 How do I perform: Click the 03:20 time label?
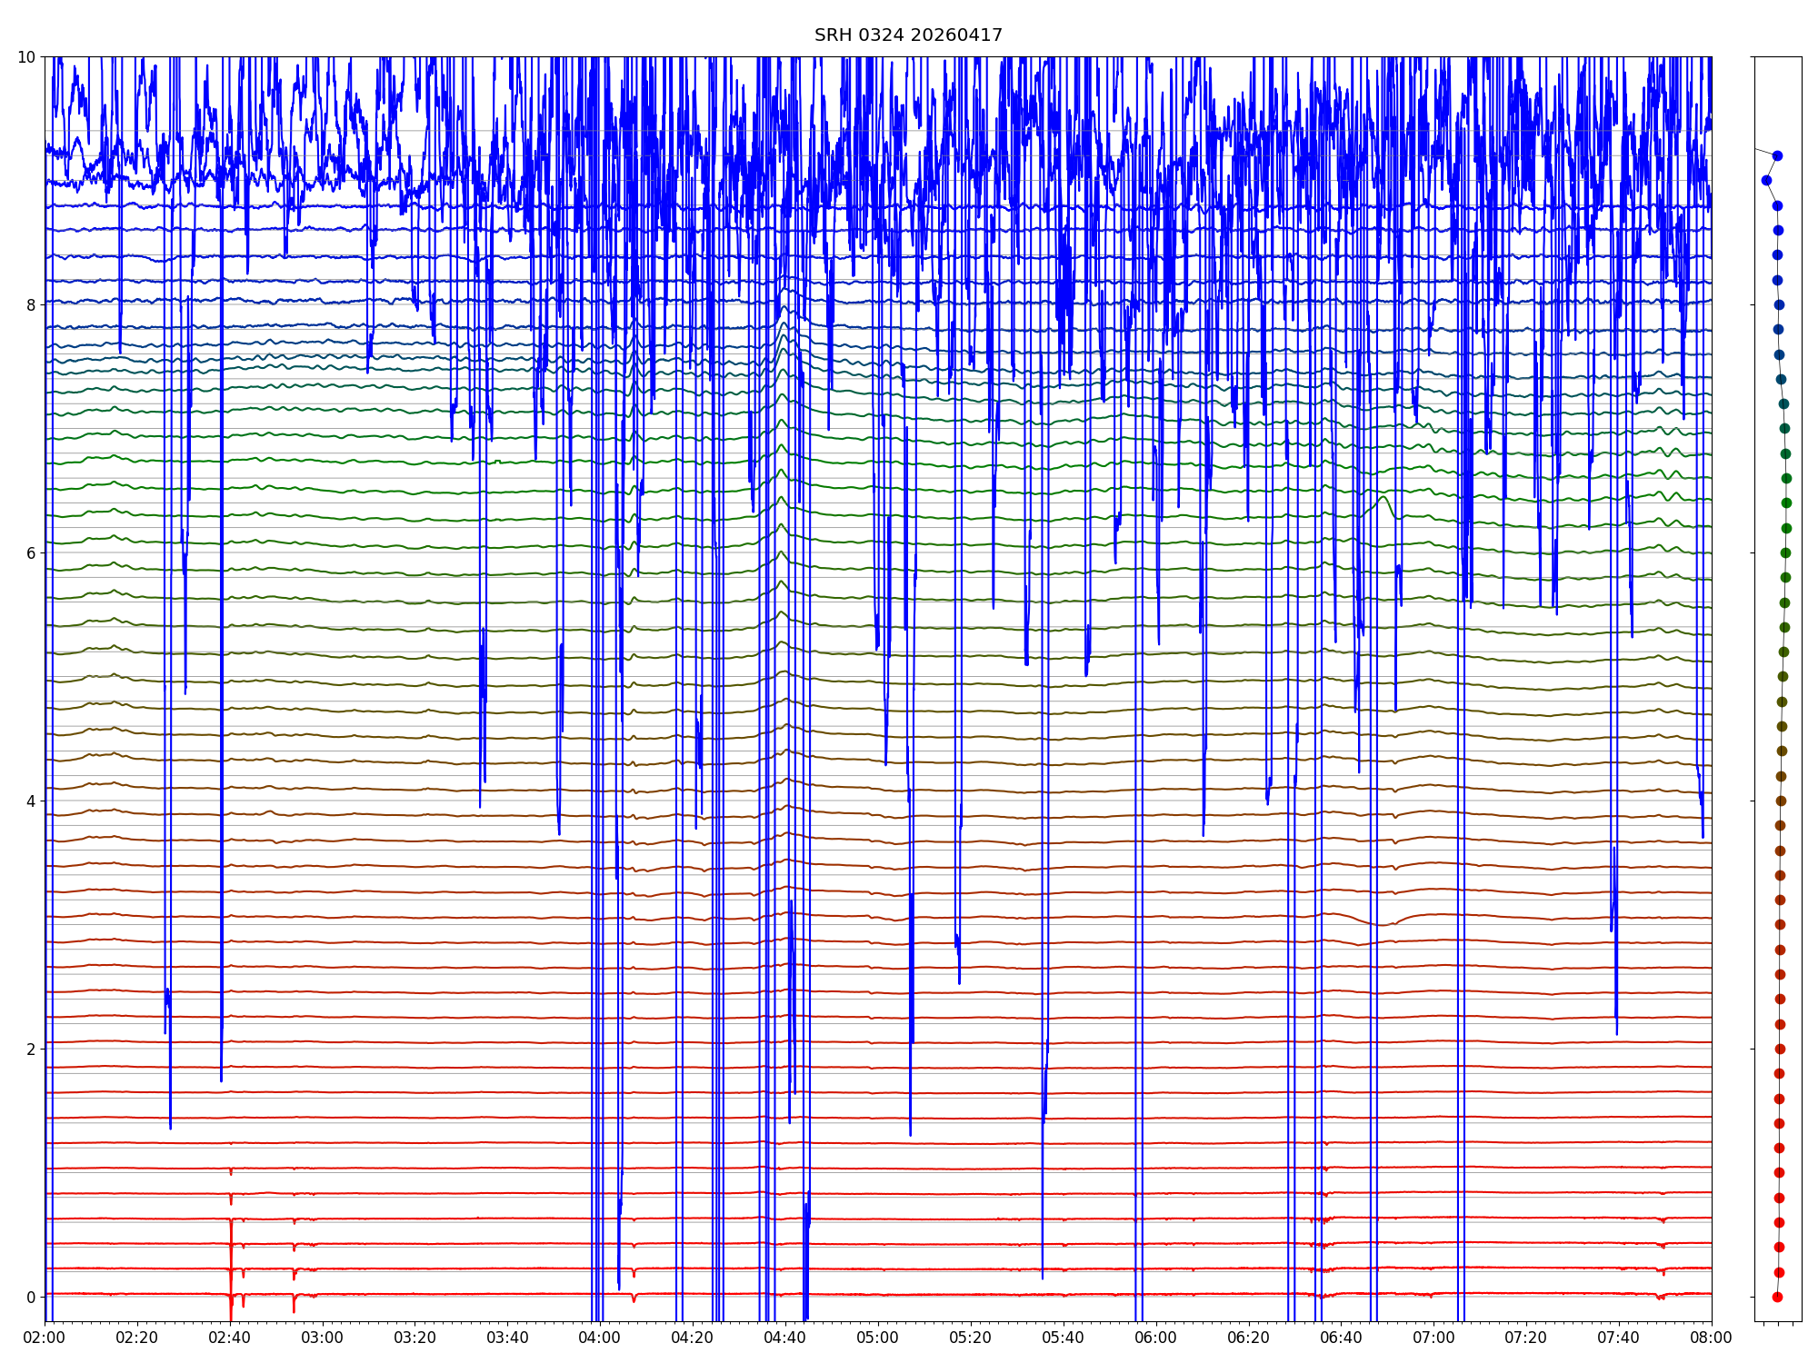[x=415, y=1338]
